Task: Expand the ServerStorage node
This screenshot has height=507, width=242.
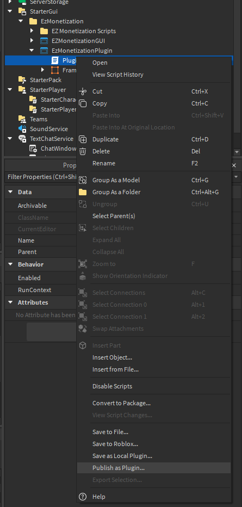Action: pos(10,2)
